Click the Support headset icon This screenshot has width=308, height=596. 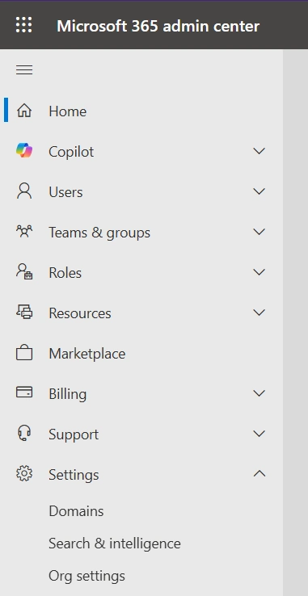[x=24, y=434]
